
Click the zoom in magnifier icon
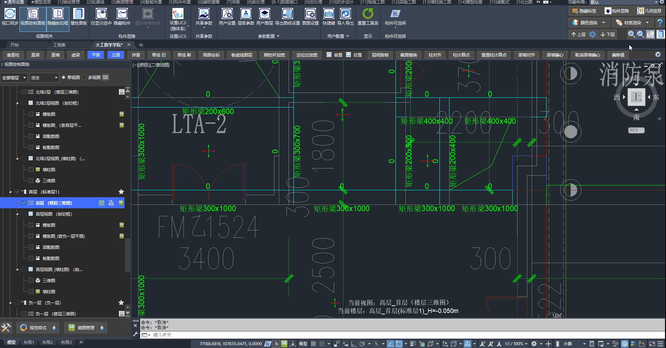pyautogui.click(x=631, y=34)
